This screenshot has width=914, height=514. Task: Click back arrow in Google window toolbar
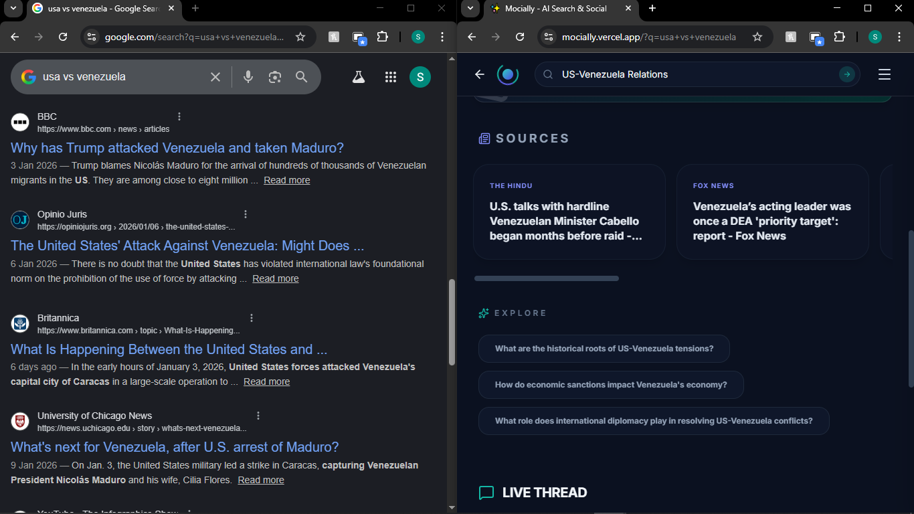15,37
